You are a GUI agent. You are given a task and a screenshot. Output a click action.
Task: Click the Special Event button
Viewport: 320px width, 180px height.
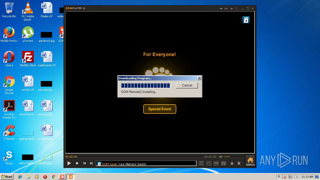coord(159,109)
